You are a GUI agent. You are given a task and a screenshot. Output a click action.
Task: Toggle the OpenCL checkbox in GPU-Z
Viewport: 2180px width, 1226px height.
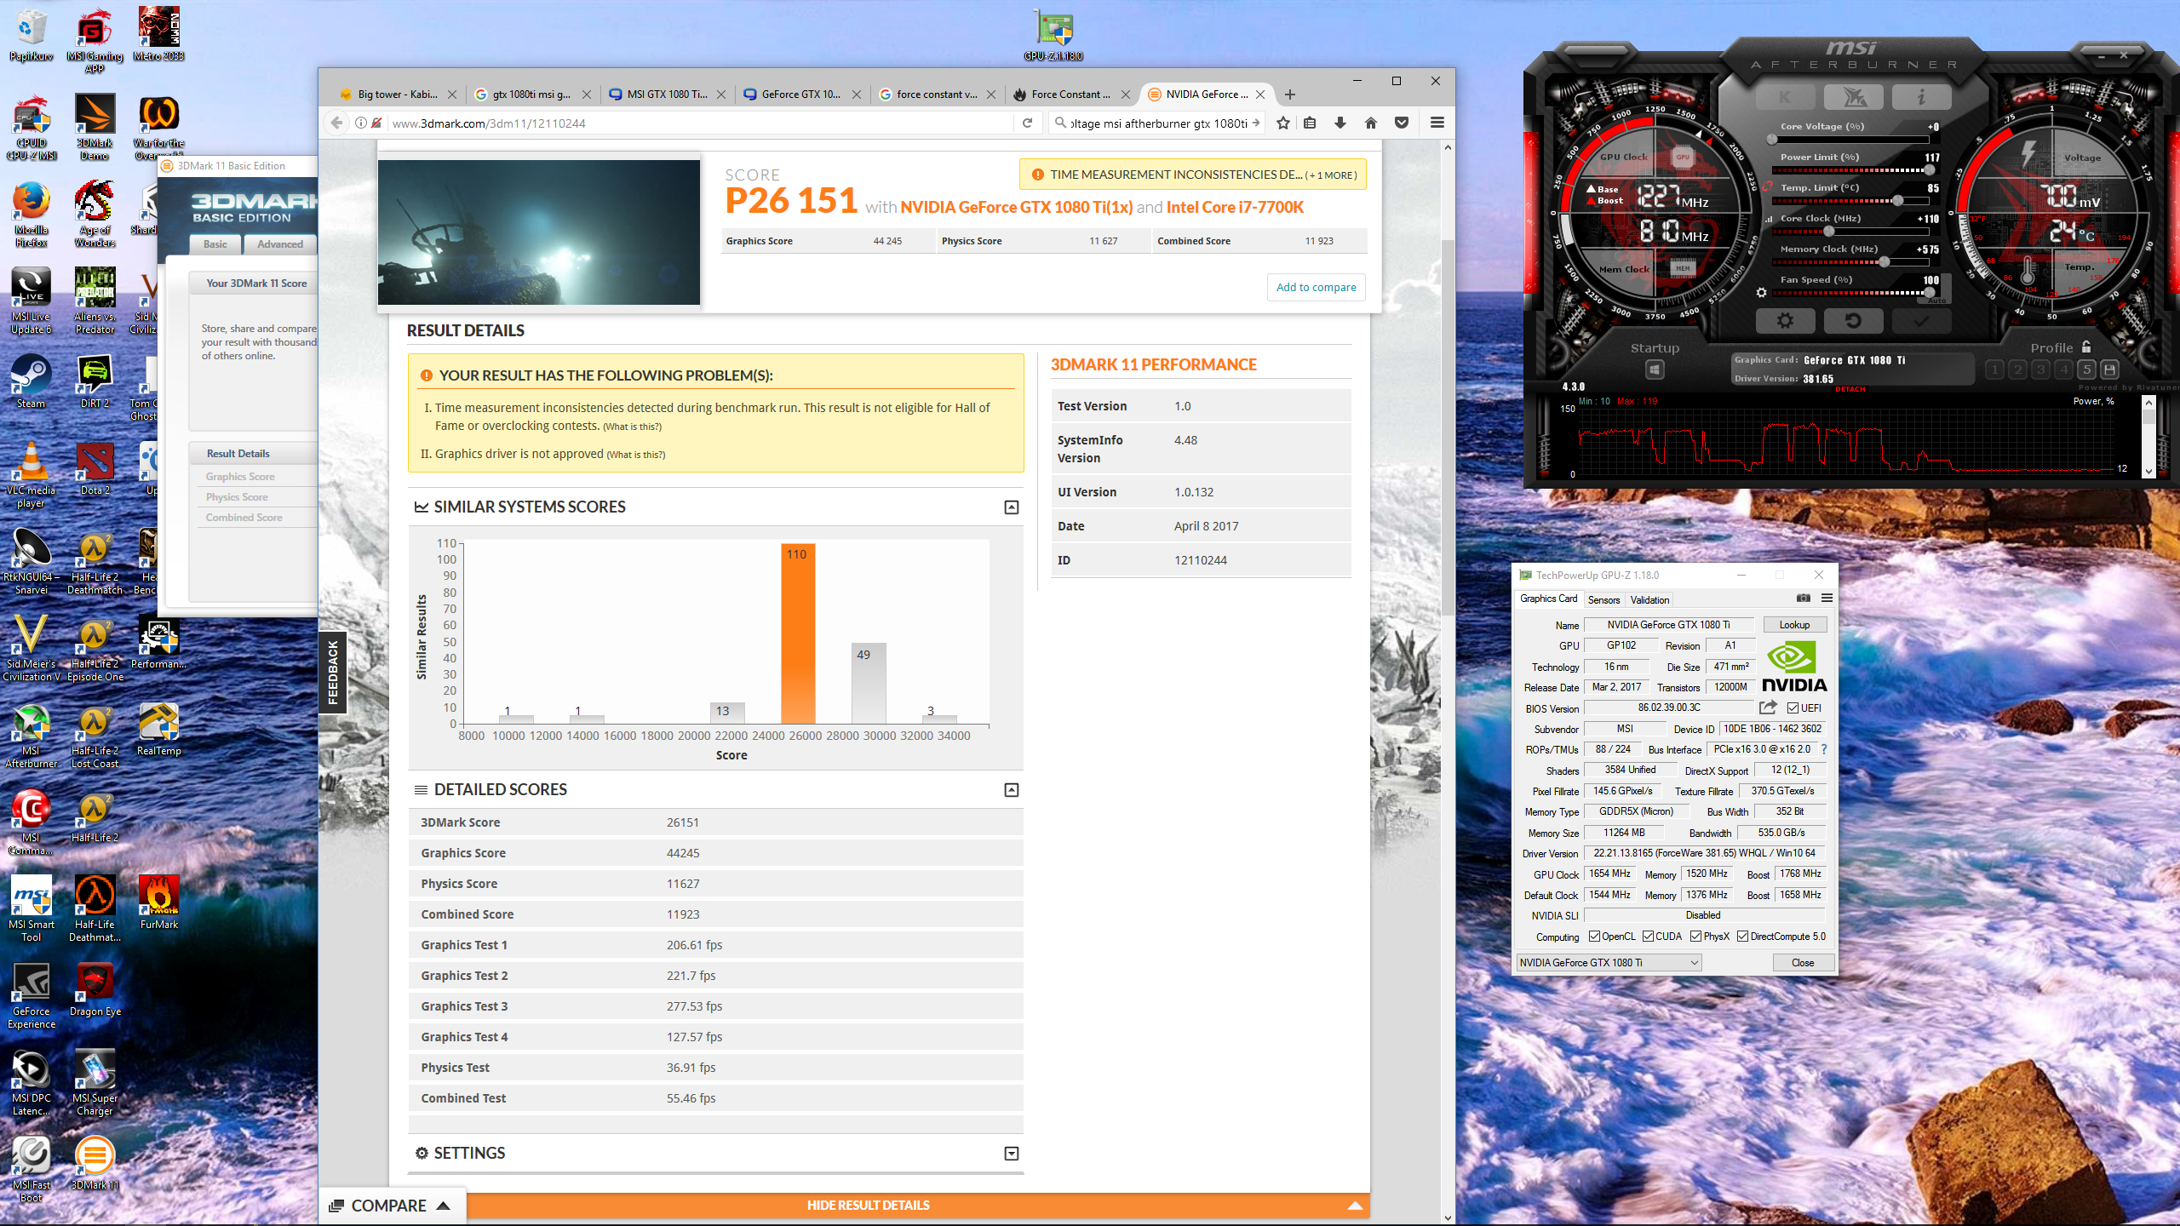(x=1594, y=937)
